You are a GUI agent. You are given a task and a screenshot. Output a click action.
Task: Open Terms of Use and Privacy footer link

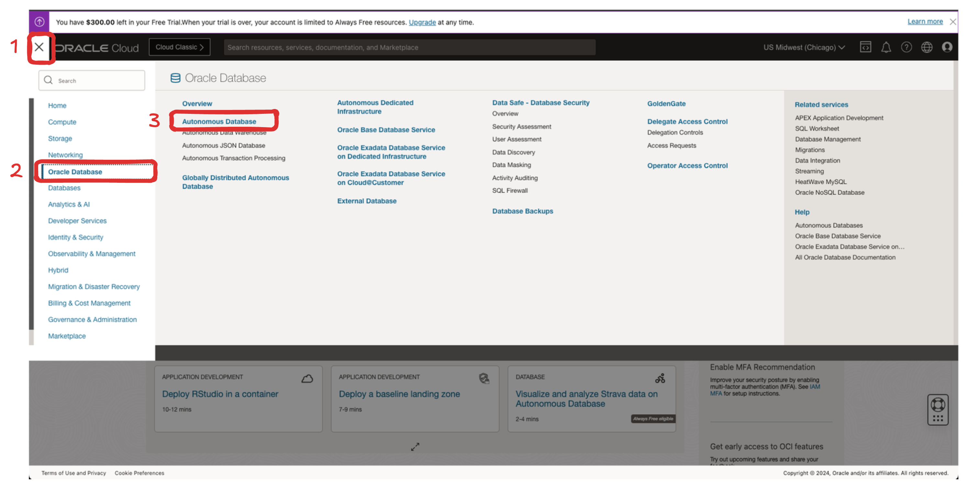point(74,473)
